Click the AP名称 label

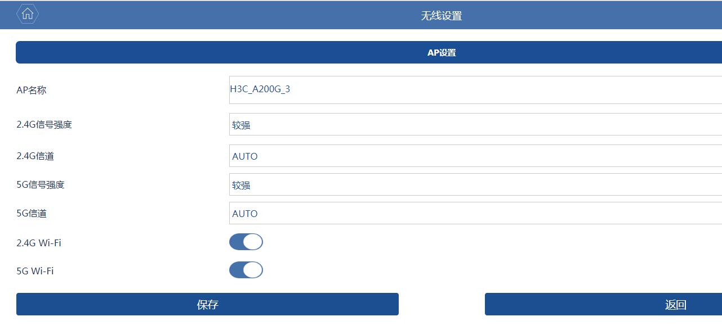(x=32, y=90)
